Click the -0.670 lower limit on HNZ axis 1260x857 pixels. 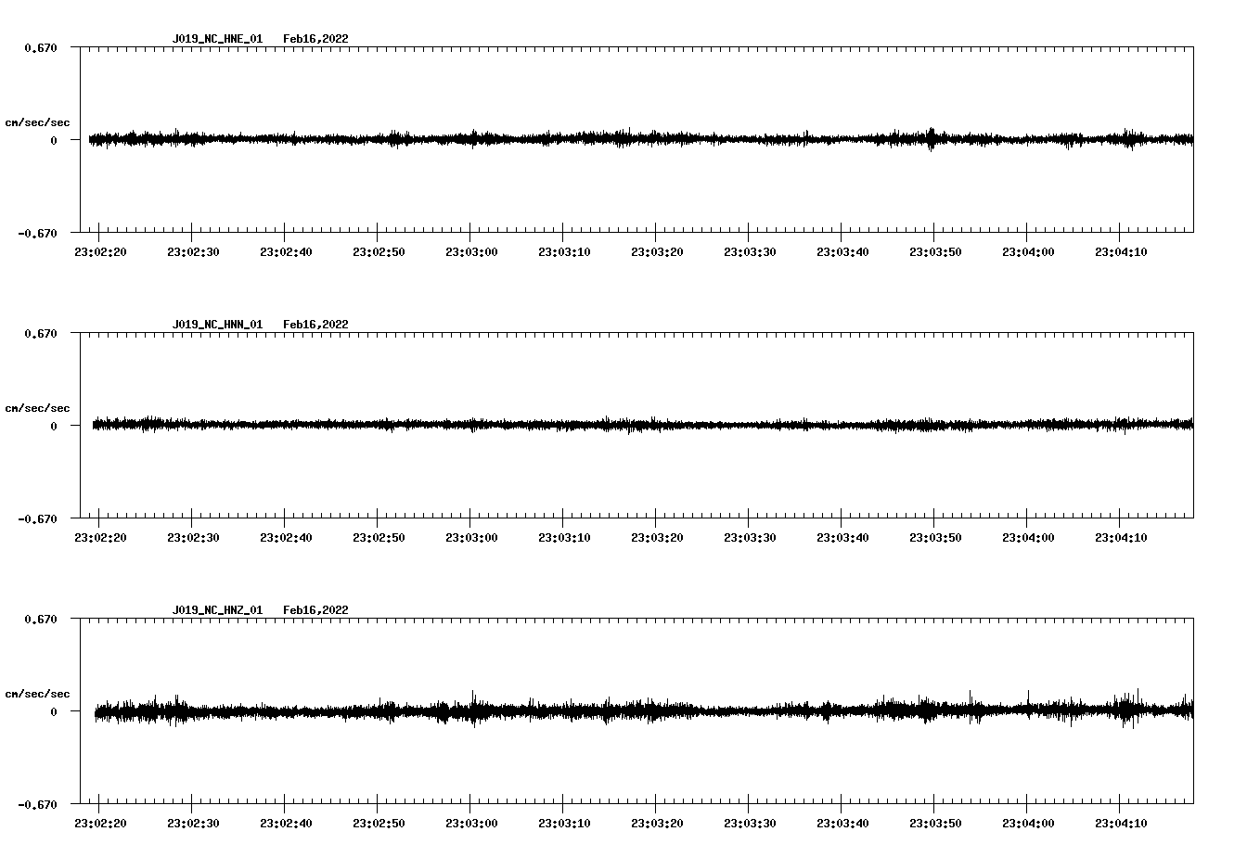[37, 804]
